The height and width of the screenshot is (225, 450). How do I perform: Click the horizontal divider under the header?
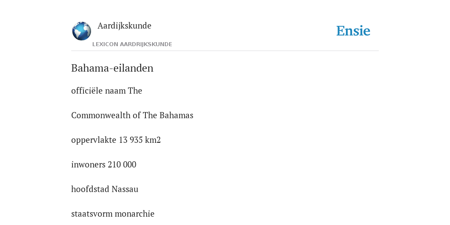pyautogui.click(x=225, y=51)
